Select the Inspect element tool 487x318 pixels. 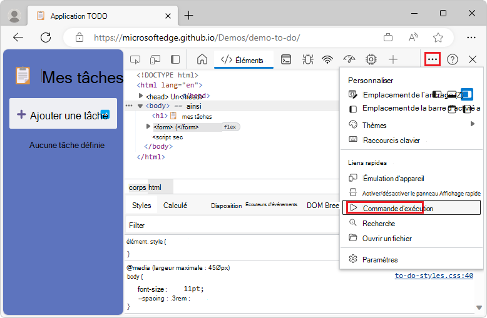click(x=135, y=59)
